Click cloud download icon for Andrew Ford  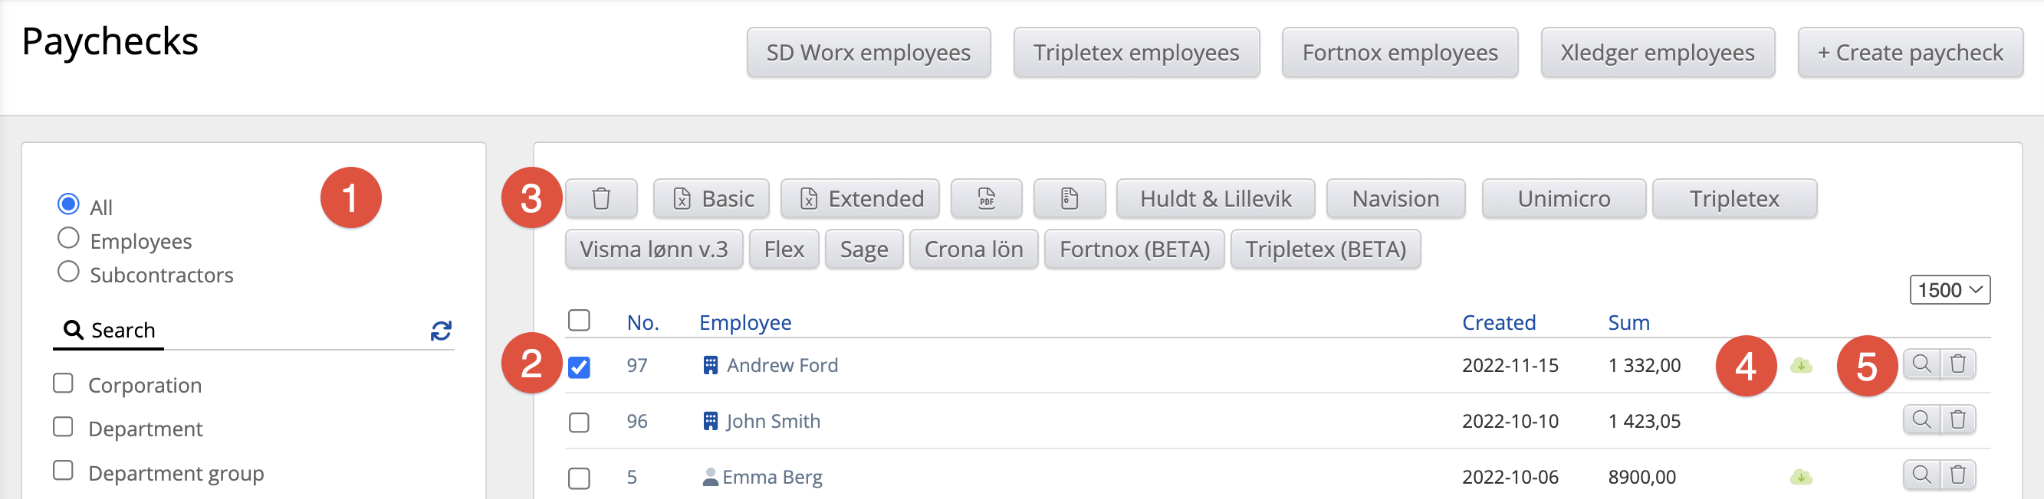1800,366
